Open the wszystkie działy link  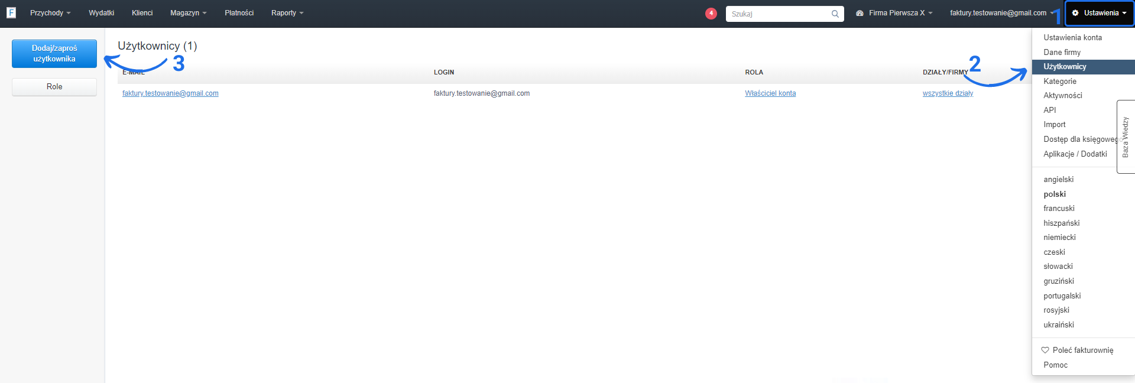click(948, 93)
